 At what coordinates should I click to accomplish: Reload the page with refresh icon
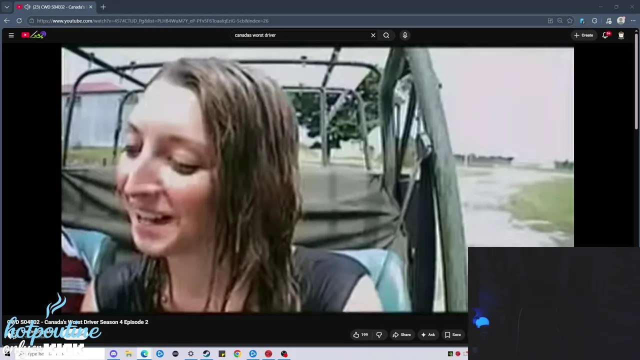(19, 20)
